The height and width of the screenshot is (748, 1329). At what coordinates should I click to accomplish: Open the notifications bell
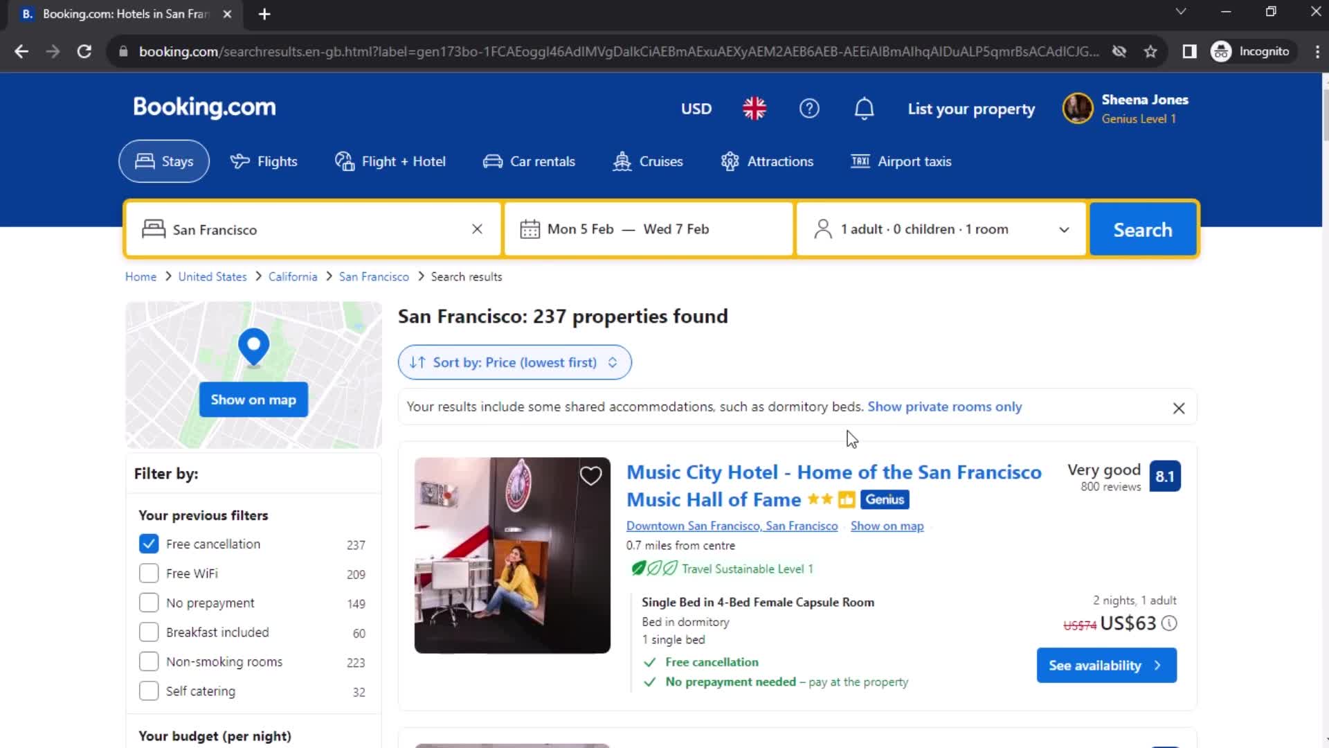pos(864,109)
